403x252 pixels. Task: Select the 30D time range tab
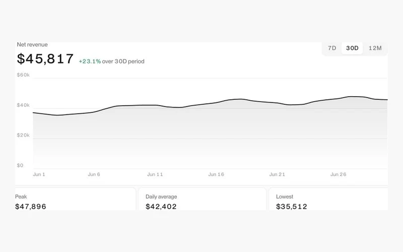coord(352,48)
